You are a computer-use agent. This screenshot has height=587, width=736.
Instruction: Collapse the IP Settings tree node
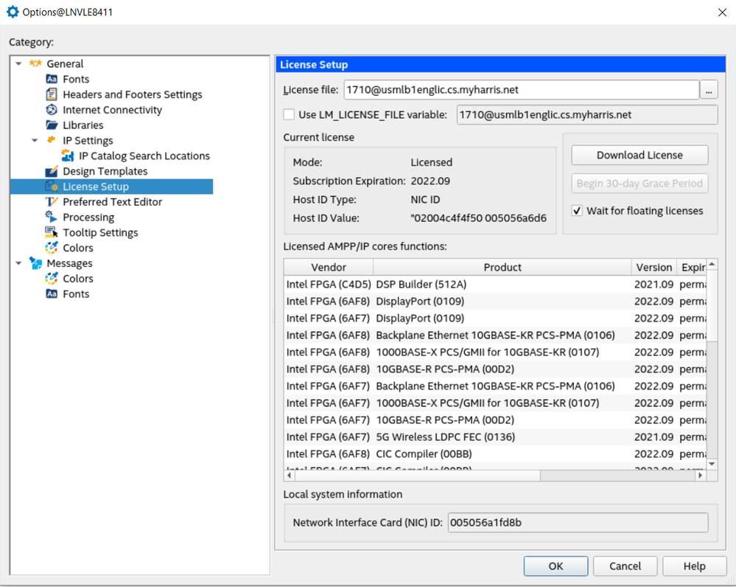[x=35, y=141]
